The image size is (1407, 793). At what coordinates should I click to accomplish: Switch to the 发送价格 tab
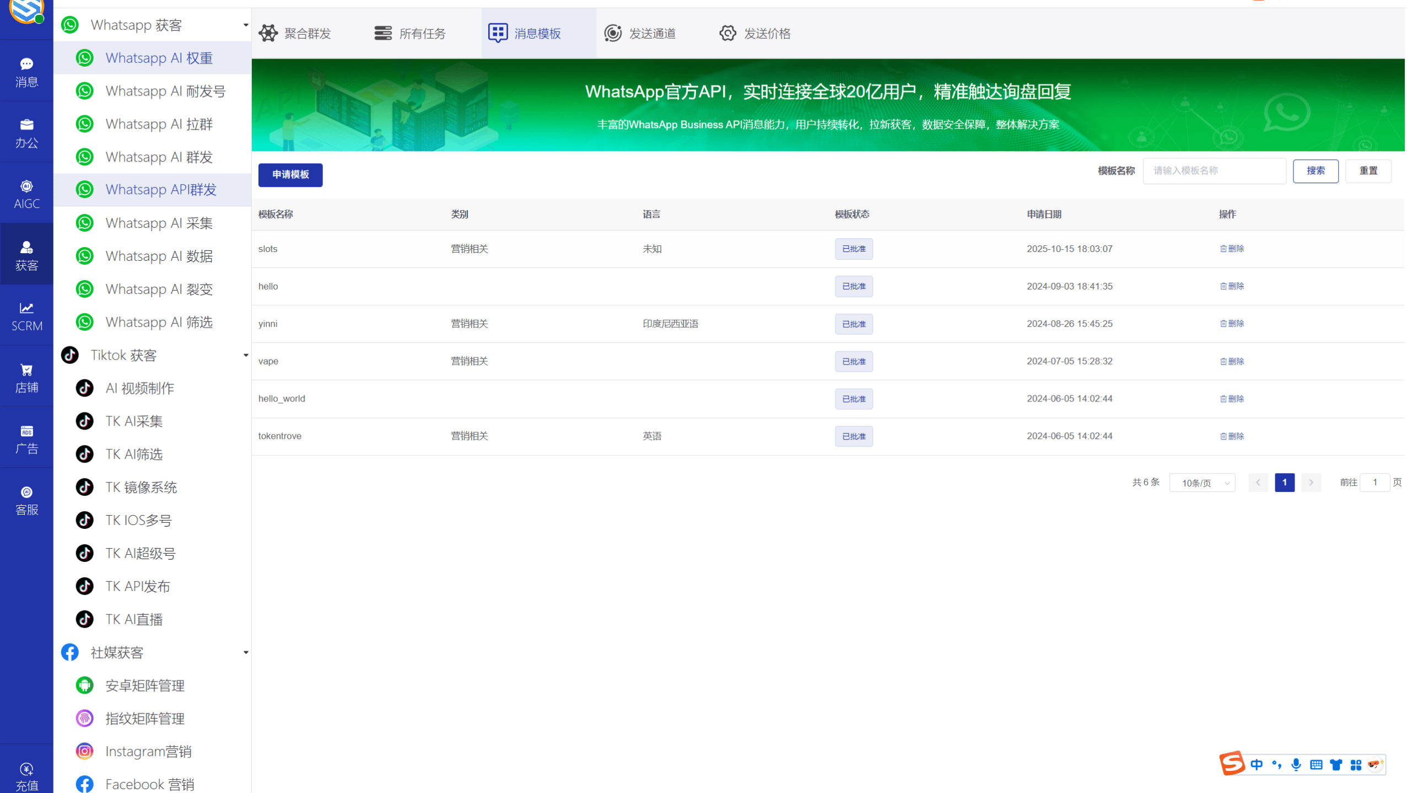click(x=754, y=33)
